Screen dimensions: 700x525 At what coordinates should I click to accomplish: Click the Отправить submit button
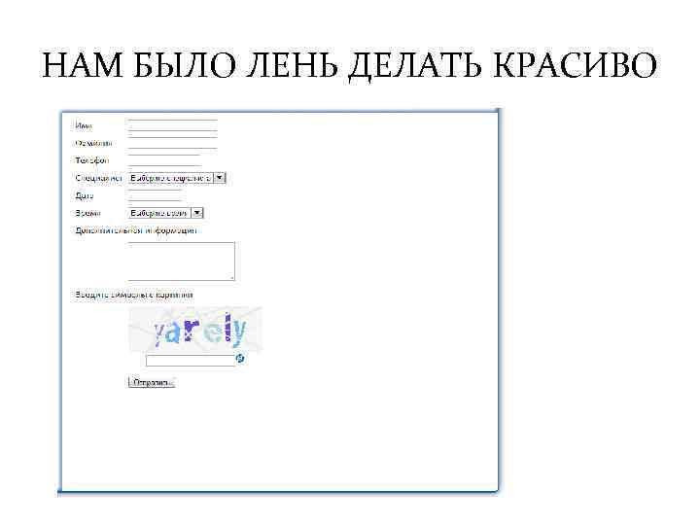coord(152,383)
